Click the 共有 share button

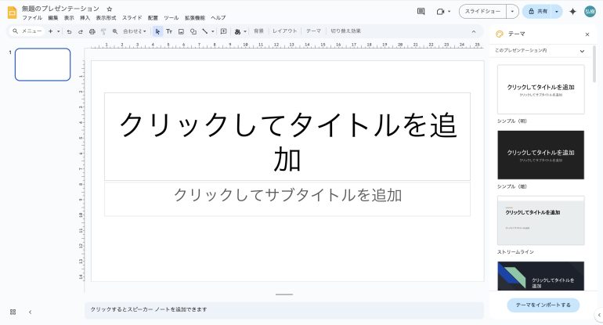[536, 12]
